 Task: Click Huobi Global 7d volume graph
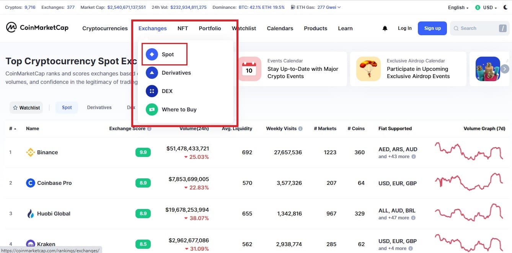[468, 212]
